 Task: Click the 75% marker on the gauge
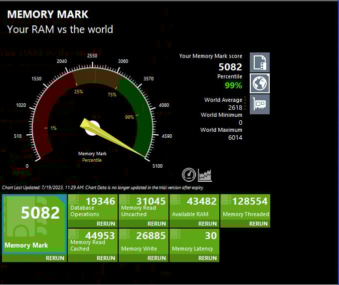click(x=112, y=94)
